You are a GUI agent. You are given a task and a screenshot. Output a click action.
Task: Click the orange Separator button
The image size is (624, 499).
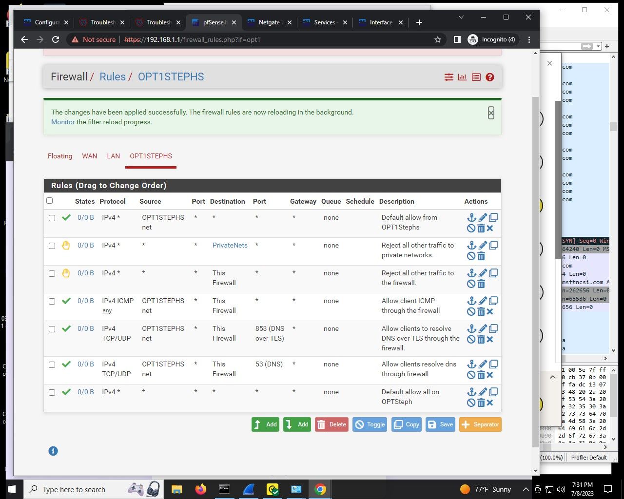pos(480,424)
